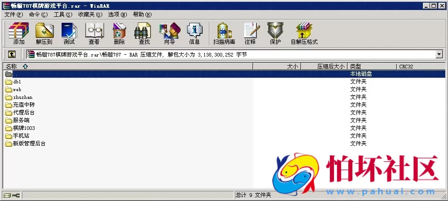The image size is (448, 201).
Task: Click '总计 9 文件夹' status text
Action: (x=254, y=195)
